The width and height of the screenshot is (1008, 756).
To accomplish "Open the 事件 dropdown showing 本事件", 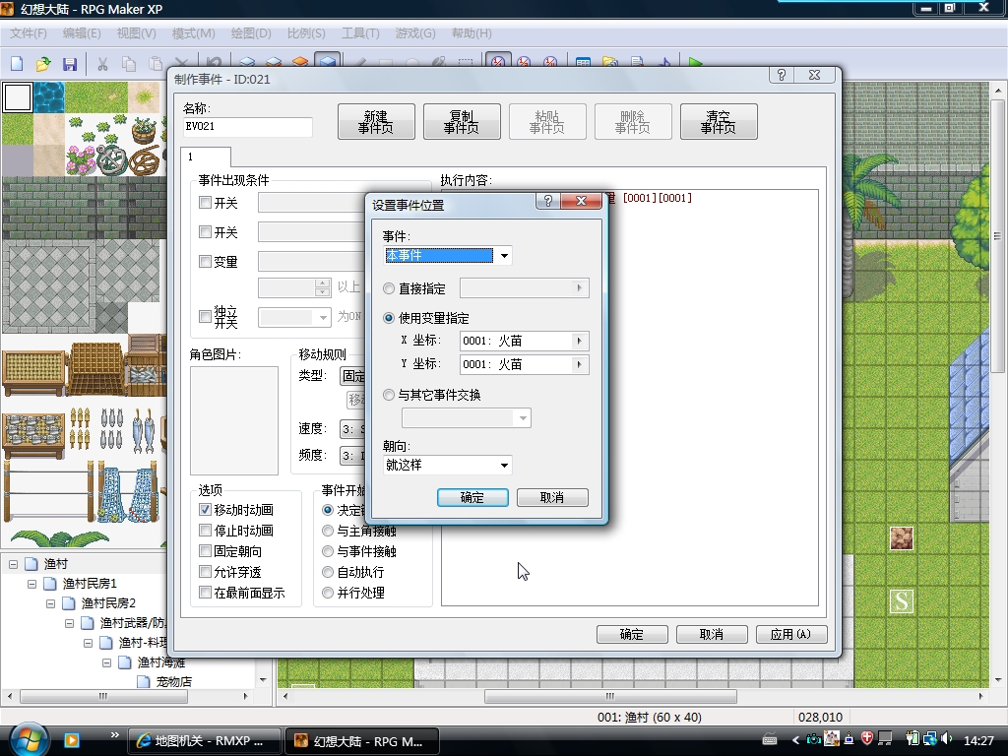I will 448,256.
